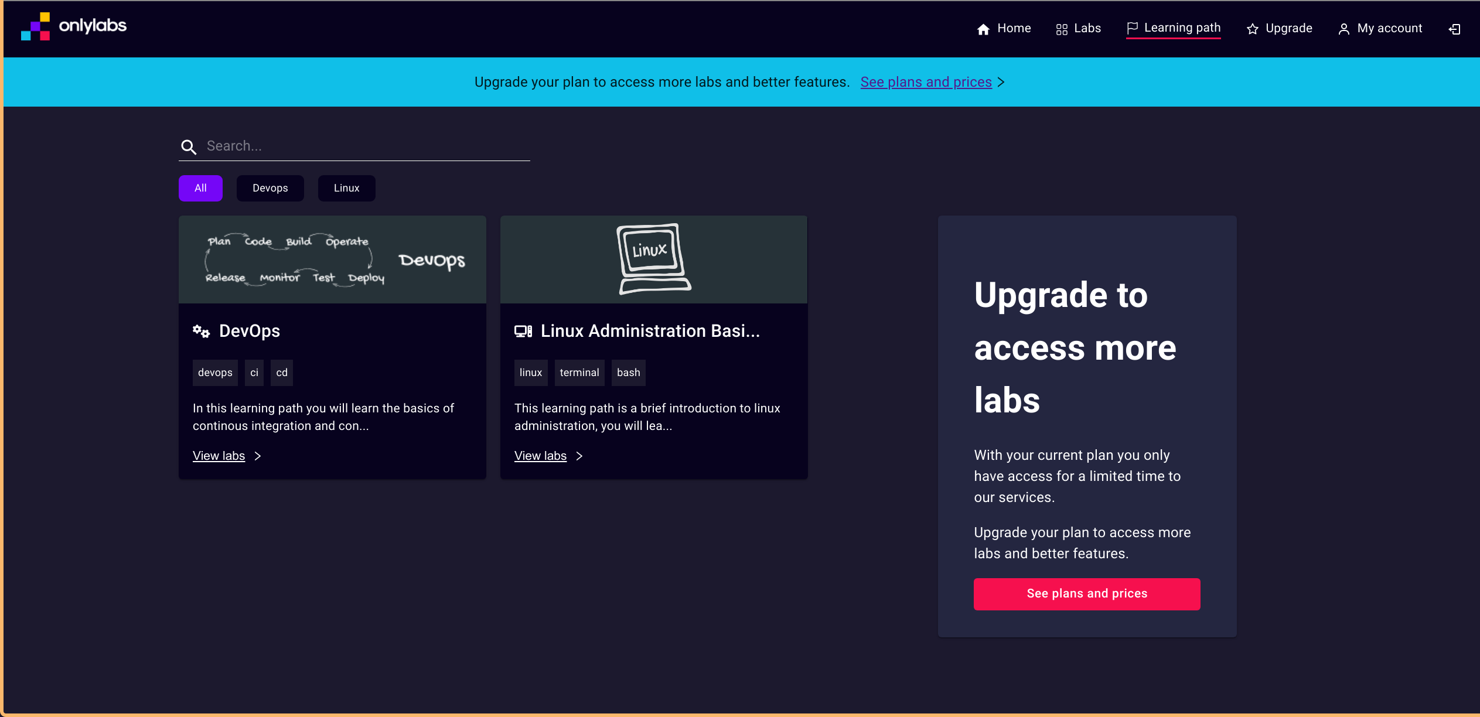
Task: Click the My account person icon
Action: [x=1344, y=29]
